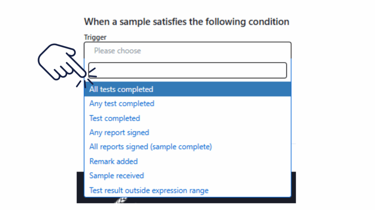
Task: Select 'All tests completed' trigger option
Action: 121,89
